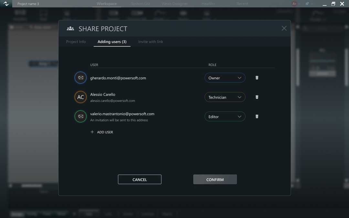Confirm the project sharing changes

(x=215, y=179)
